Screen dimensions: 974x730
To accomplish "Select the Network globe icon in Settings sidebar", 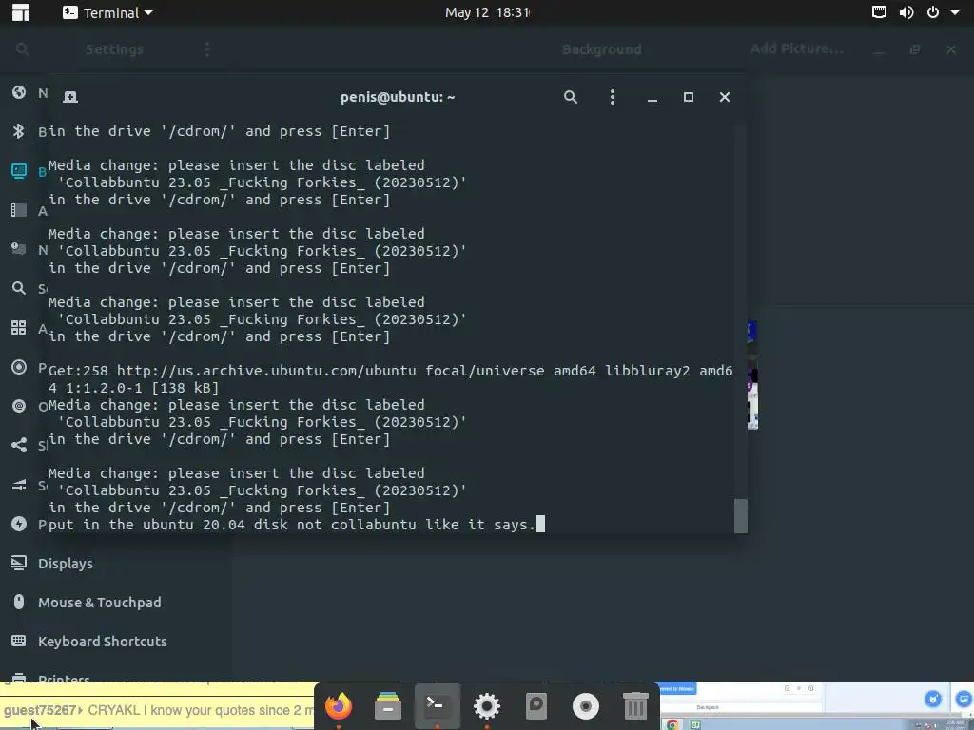I will (x=19, y=92).
